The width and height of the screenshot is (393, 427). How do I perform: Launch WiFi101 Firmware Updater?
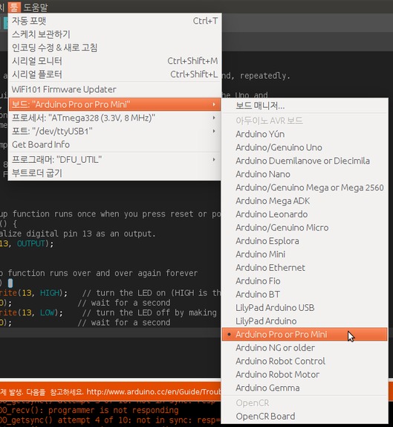114,89
